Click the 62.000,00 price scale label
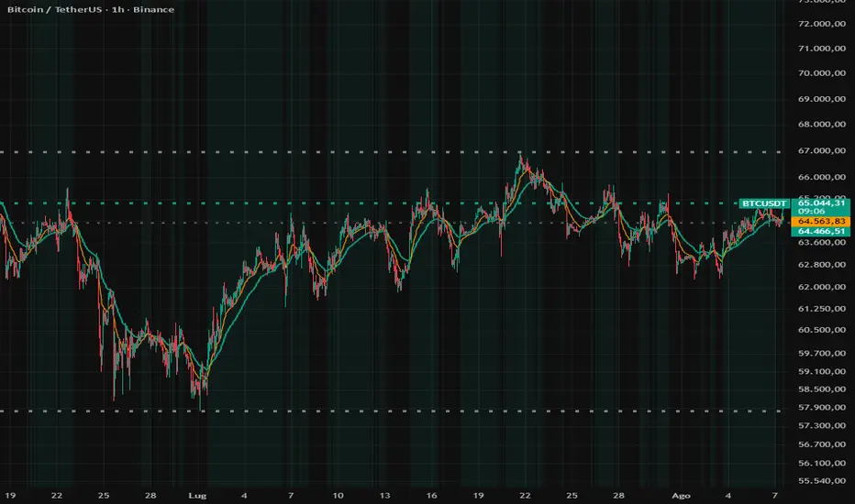This screenshot has width=855, height=504. pyautogui.click(x=822, y=287)
